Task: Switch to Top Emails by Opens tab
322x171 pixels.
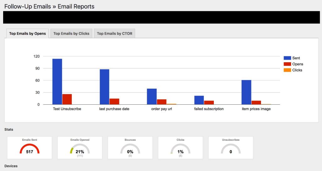Action: [27, 34]
